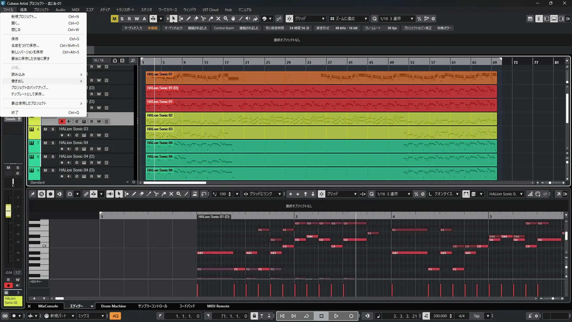Switch to the MixConsole tab
The width and height of the screenshot is (572, 322).
[48, 306]
